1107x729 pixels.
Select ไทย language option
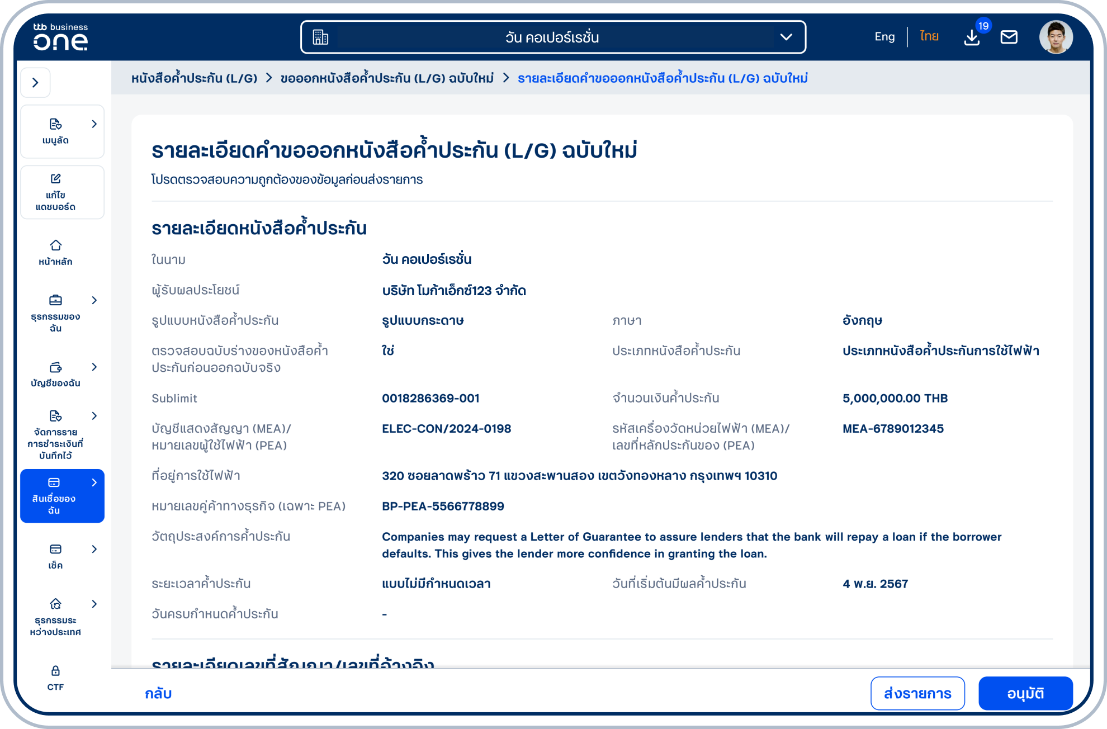click(928, 36)
